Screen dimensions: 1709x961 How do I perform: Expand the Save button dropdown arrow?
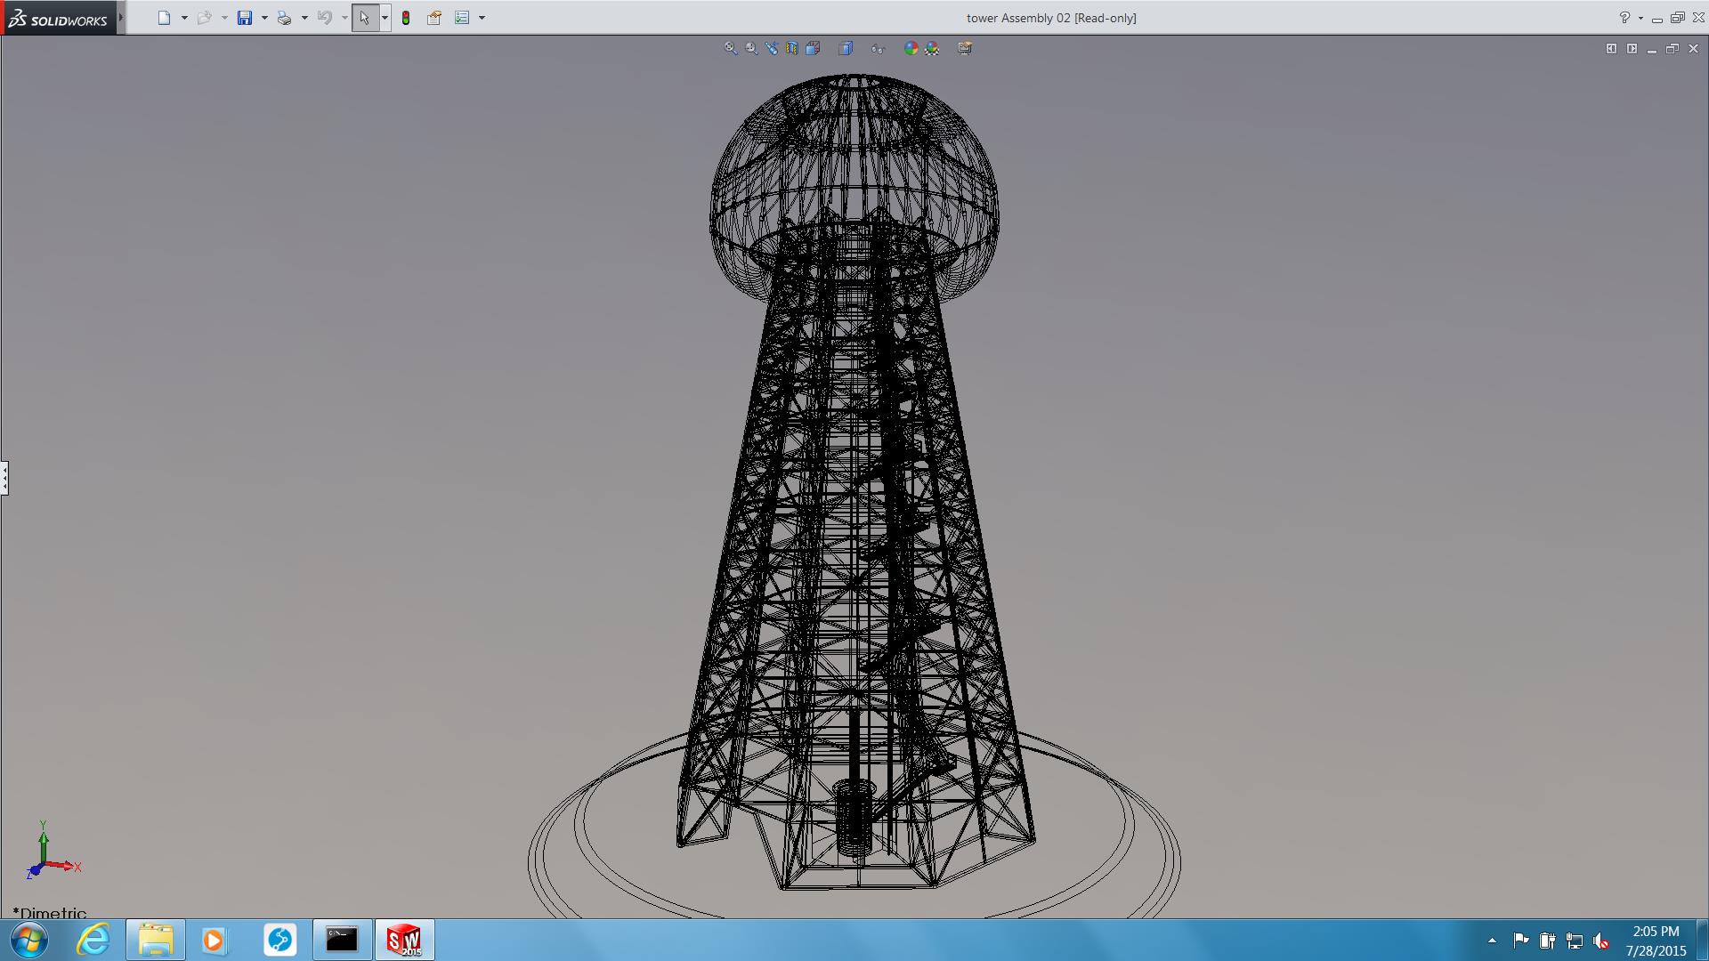(x=264, y=18)
